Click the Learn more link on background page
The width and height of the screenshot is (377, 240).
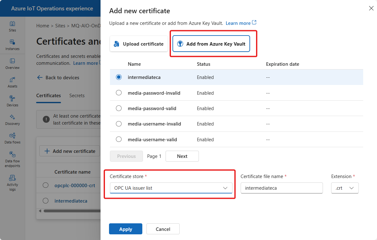click(85, 63)
